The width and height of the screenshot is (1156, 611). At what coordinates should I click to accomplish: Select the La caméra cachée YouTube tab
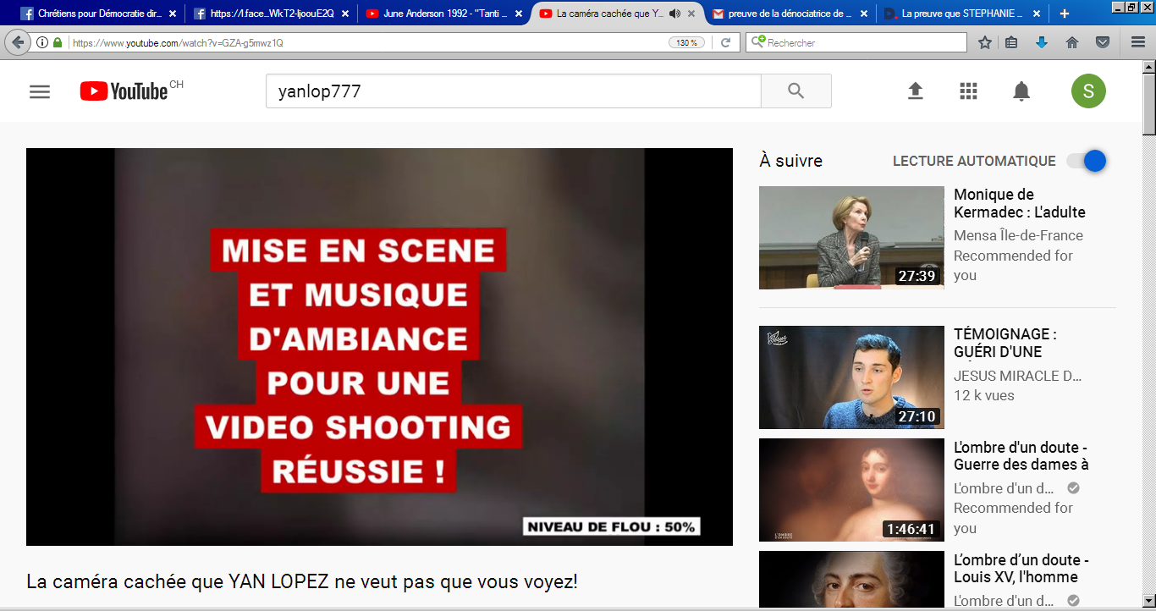pyautogui.click(x=619, y=14)
